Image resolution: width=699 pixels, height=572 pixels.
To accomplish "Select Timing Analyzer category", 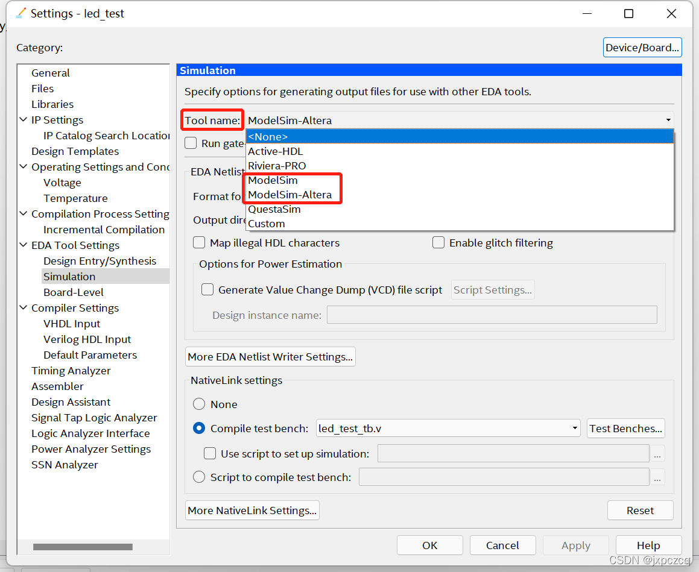I will (71, 370).
